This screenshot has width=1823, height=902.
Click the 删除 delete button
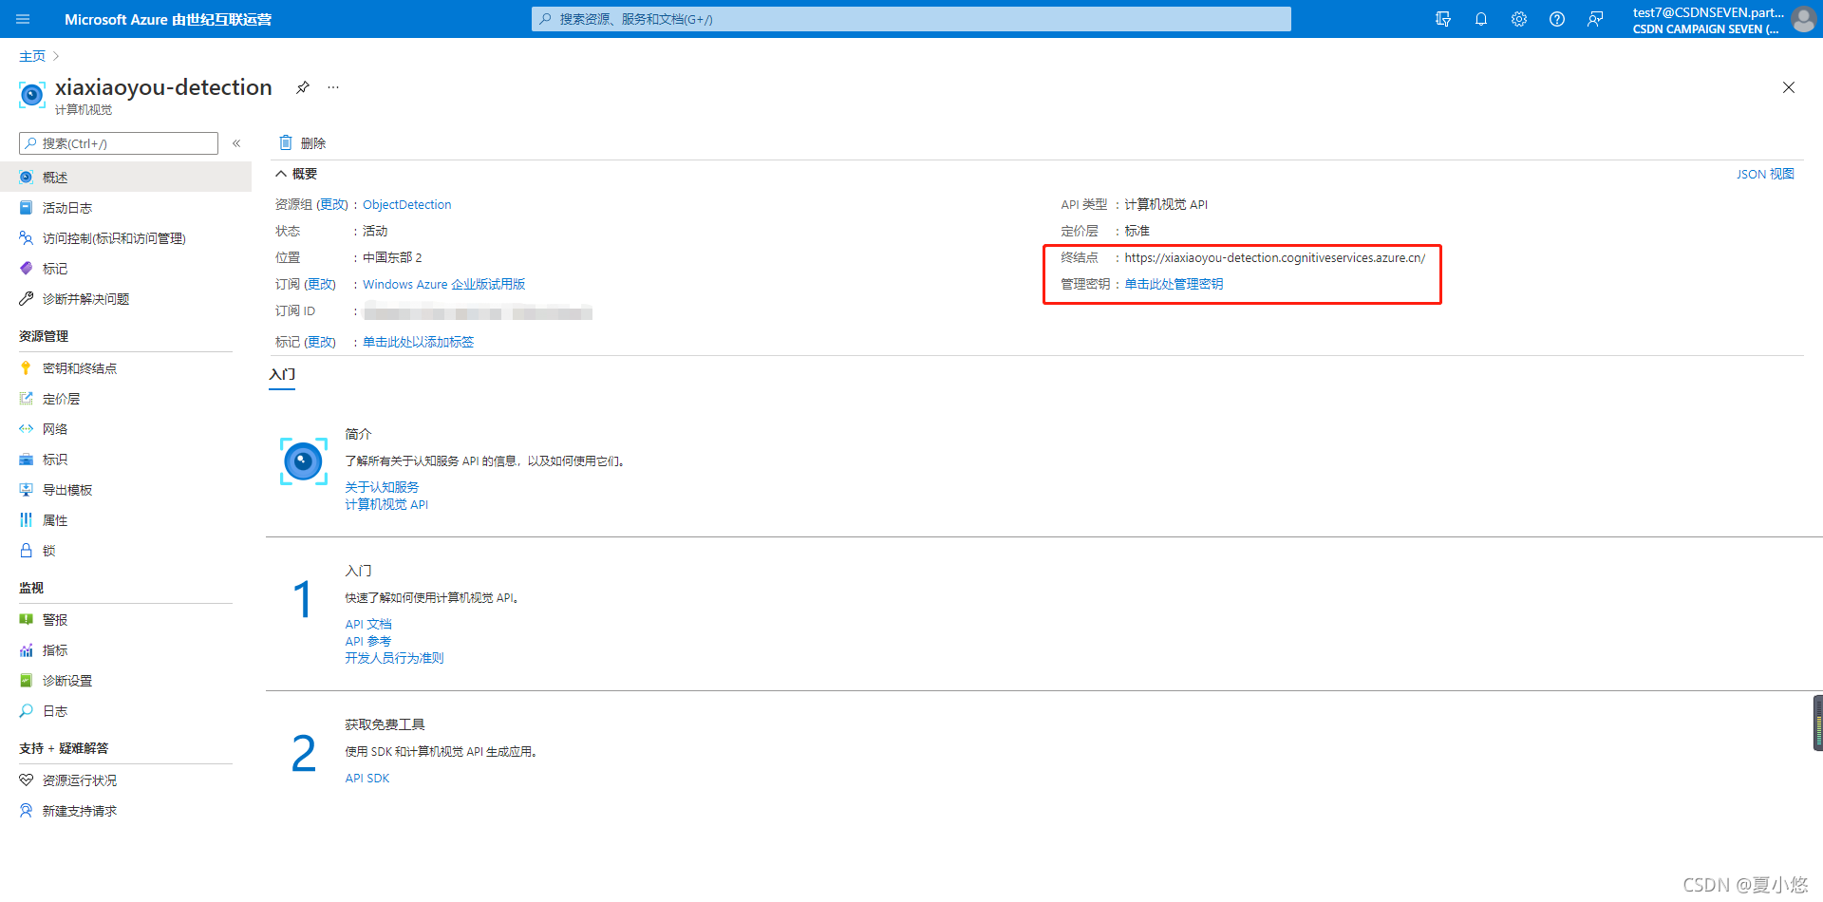tap(302, 143)
